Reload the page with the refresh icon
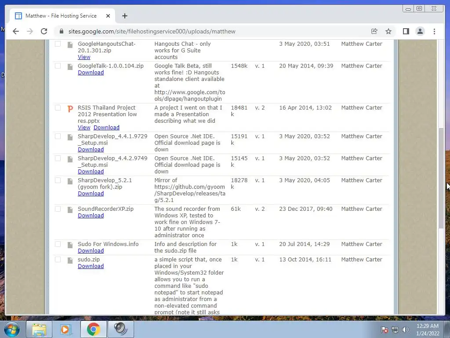This screenshot has width=450, height=338. click(44, 31)
